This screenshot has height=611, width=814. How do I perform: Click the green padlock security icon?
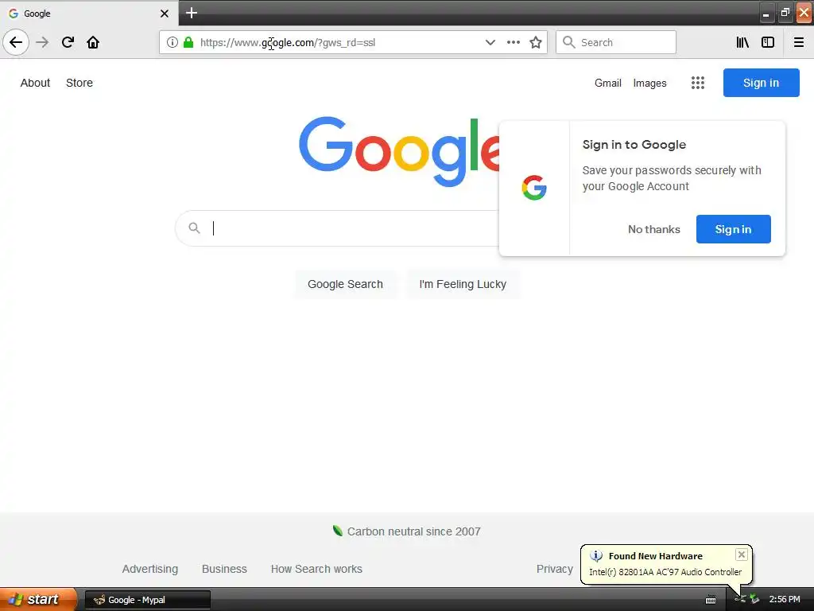tap(188, 42)
